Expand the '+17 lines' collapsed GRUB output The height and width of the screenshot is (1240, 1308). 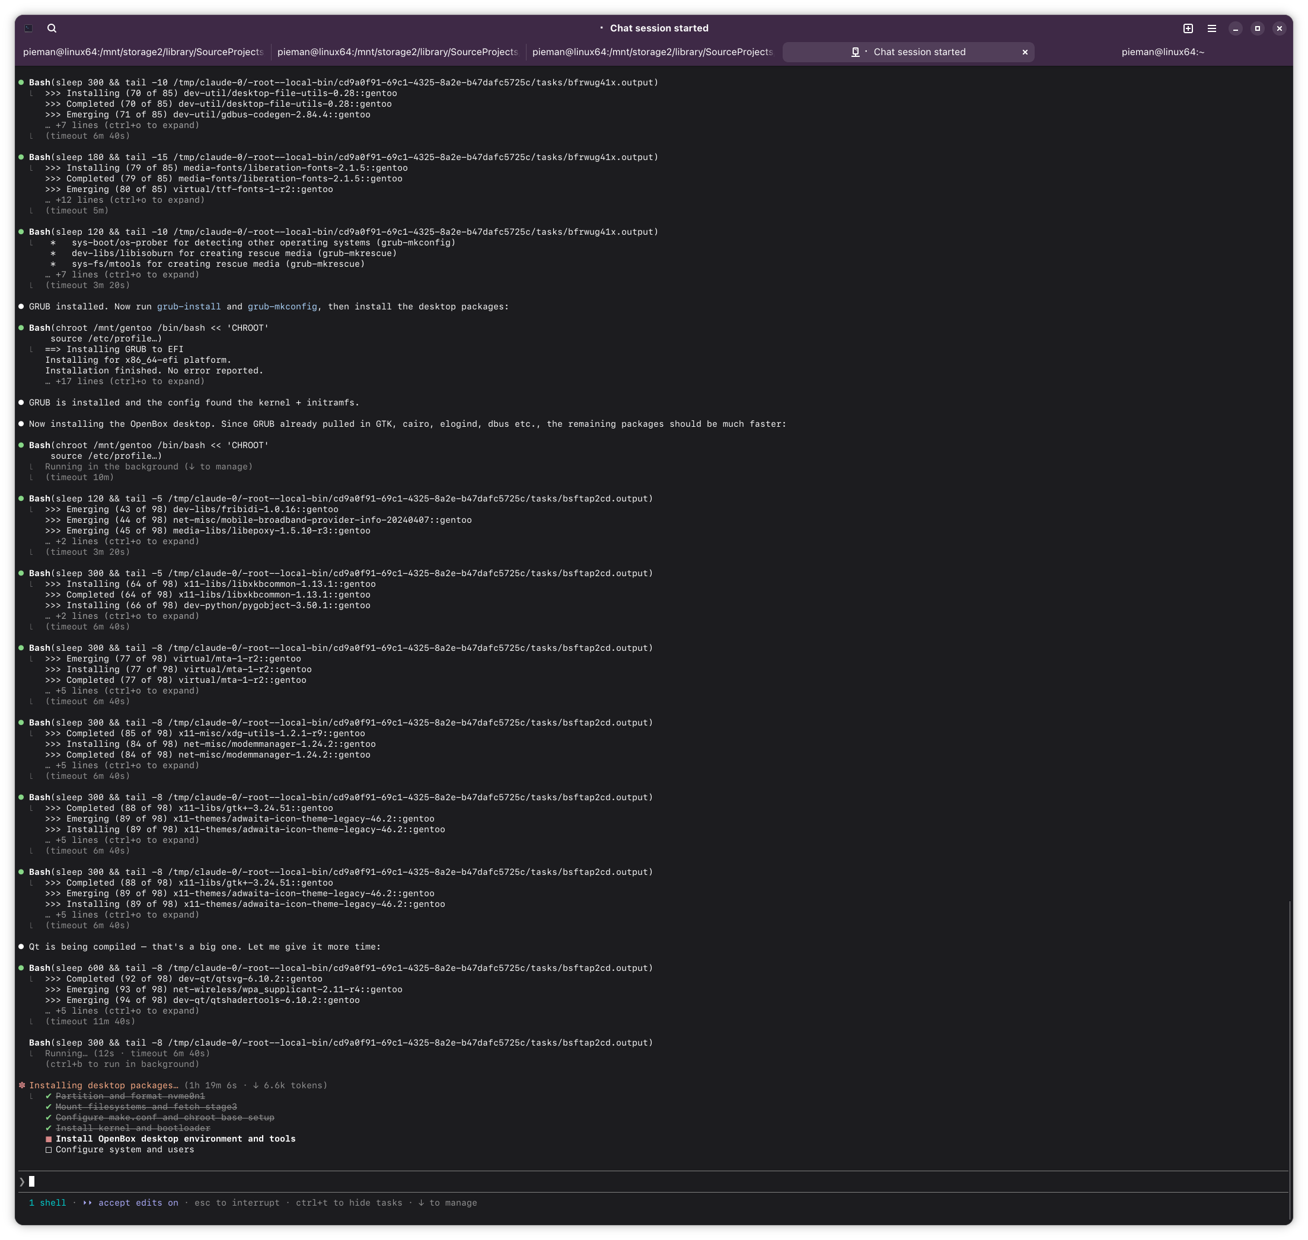[125, 381]
